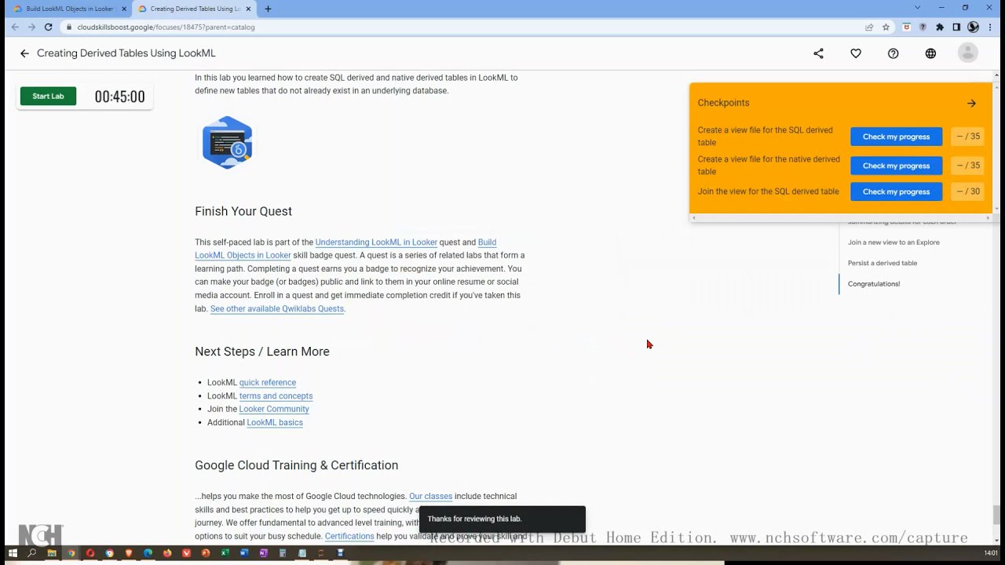Click the Start Lab button
This screenshot has height=565, width=1005.
pos(48,97)
